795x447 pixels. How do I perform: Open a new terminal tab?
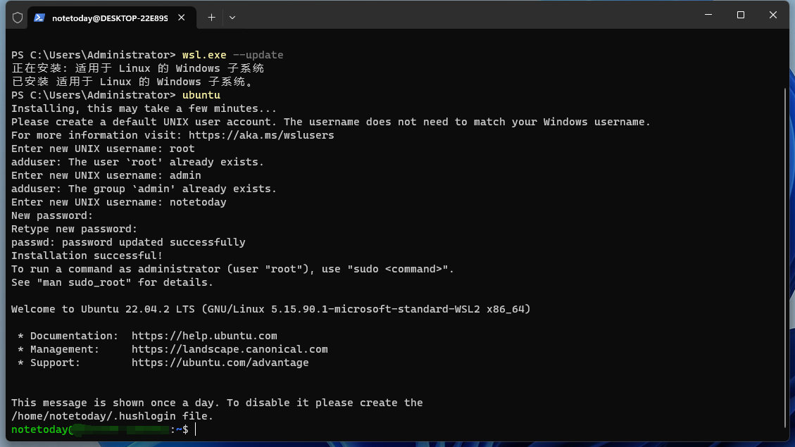211,18
